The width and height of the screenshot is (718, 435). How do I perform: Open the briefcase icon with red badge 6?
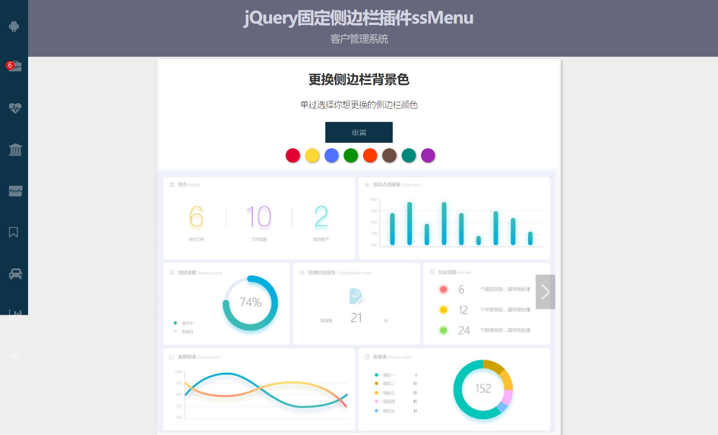pos(16,67)
